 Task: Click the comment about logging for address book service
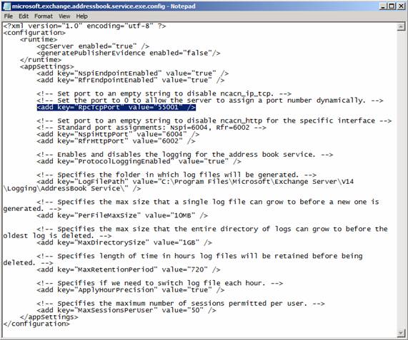[x=185, y=155]
